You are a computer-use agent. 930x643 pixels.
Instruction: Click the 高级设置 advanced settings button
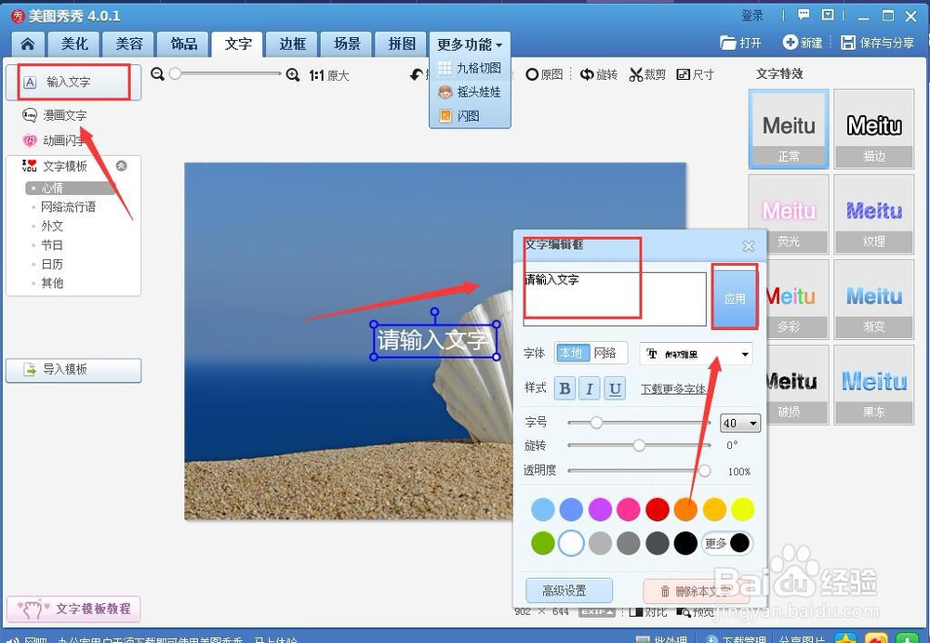(x=569, y=590)
